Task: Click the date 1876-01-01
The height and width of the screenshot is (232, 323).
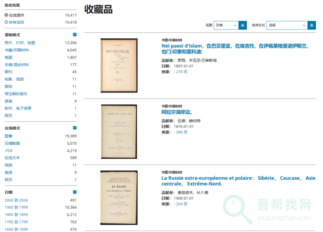Action: (x=183, y=126)
